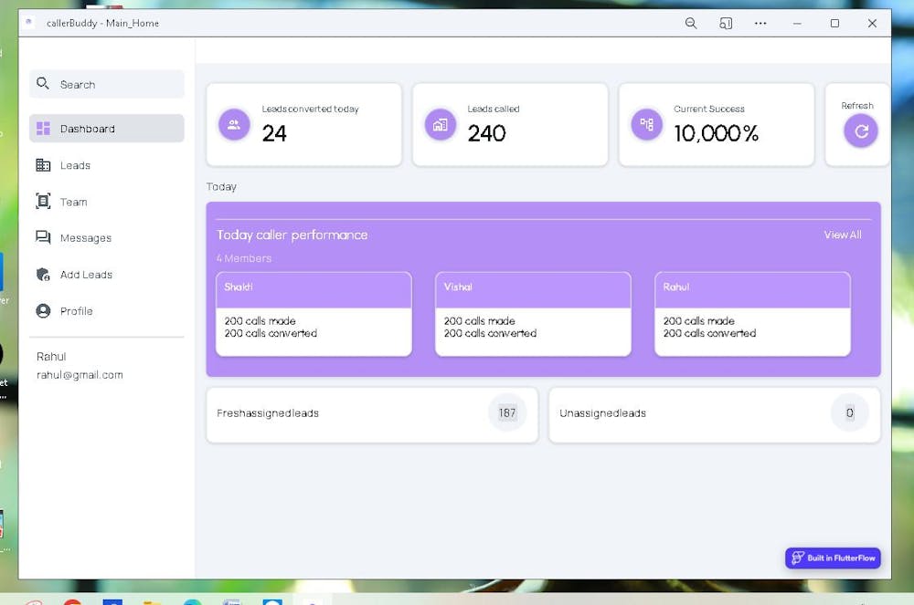Select Vishal's performance card

[533, 314]
